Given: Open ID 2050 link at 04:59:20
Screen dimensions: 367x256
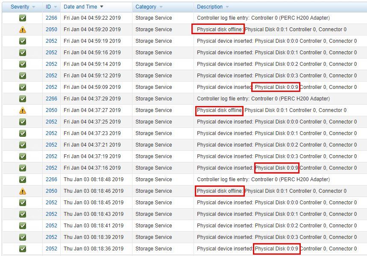Looking at the screenshot, I should [51, 29].
